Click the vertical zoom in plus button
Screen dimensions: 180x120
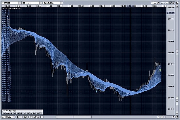(x=177, y=101)
